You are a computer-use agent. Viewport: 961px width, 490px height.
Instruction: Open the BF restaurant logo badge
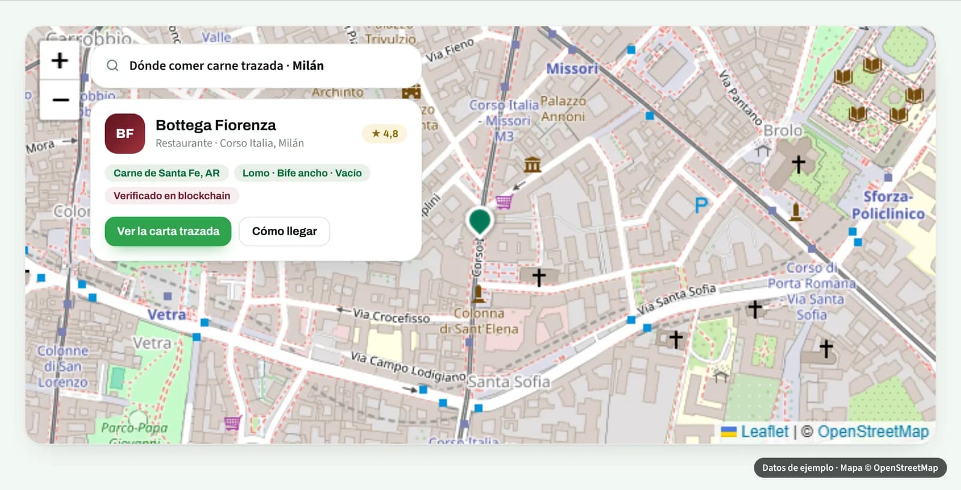click(x=125, y=133)
